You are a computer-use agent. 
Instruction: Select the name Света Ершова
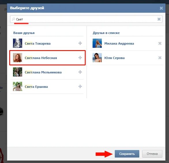pyautogui.click(x=36, y=87)
